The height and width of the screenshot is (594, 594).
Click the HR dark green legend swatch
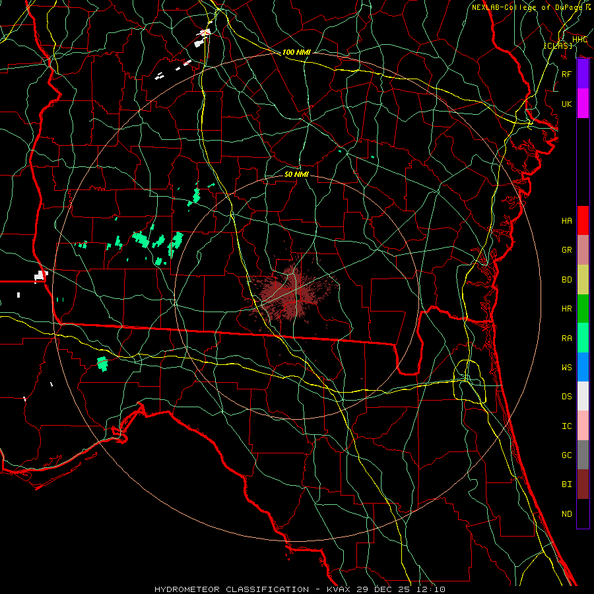[x=583, y=308]
